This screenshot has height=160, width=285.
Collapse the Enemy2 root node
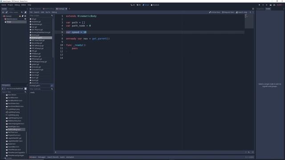tap(2, 16)
